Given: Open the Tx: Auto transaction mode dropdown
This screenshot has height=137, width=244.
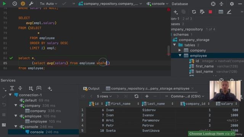Looking at the screenshot, I should click(48, 4).
